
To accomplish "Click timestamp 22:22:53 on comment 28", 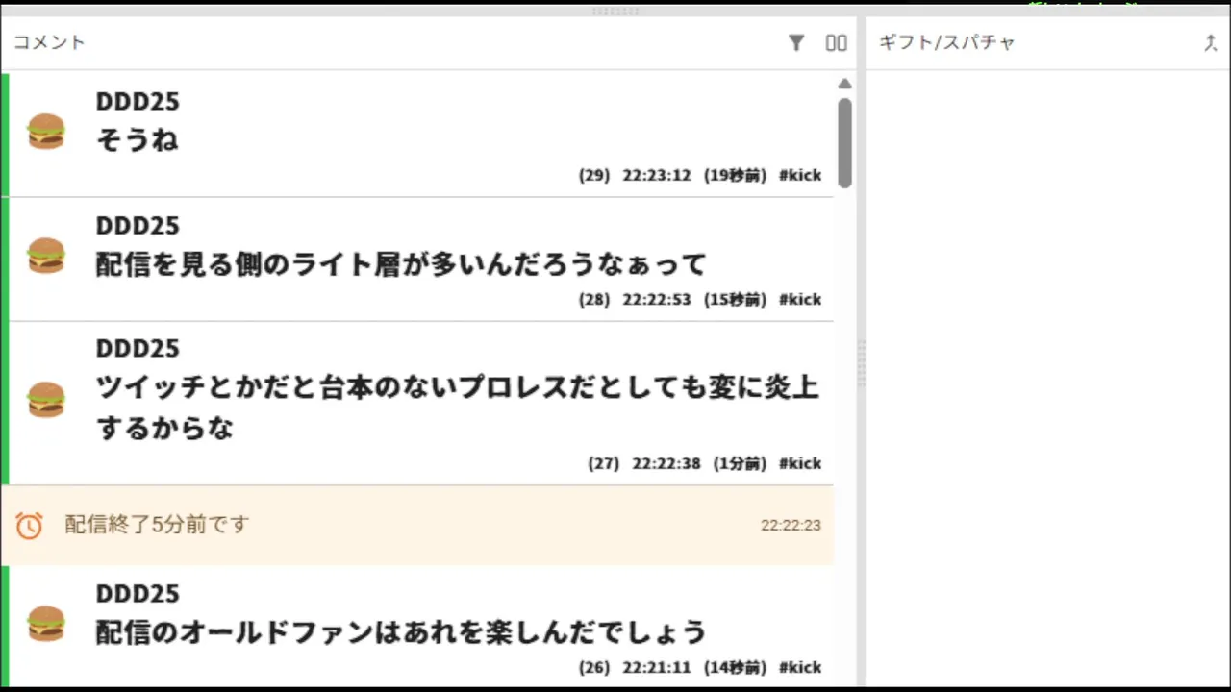I will click(657, 299).
